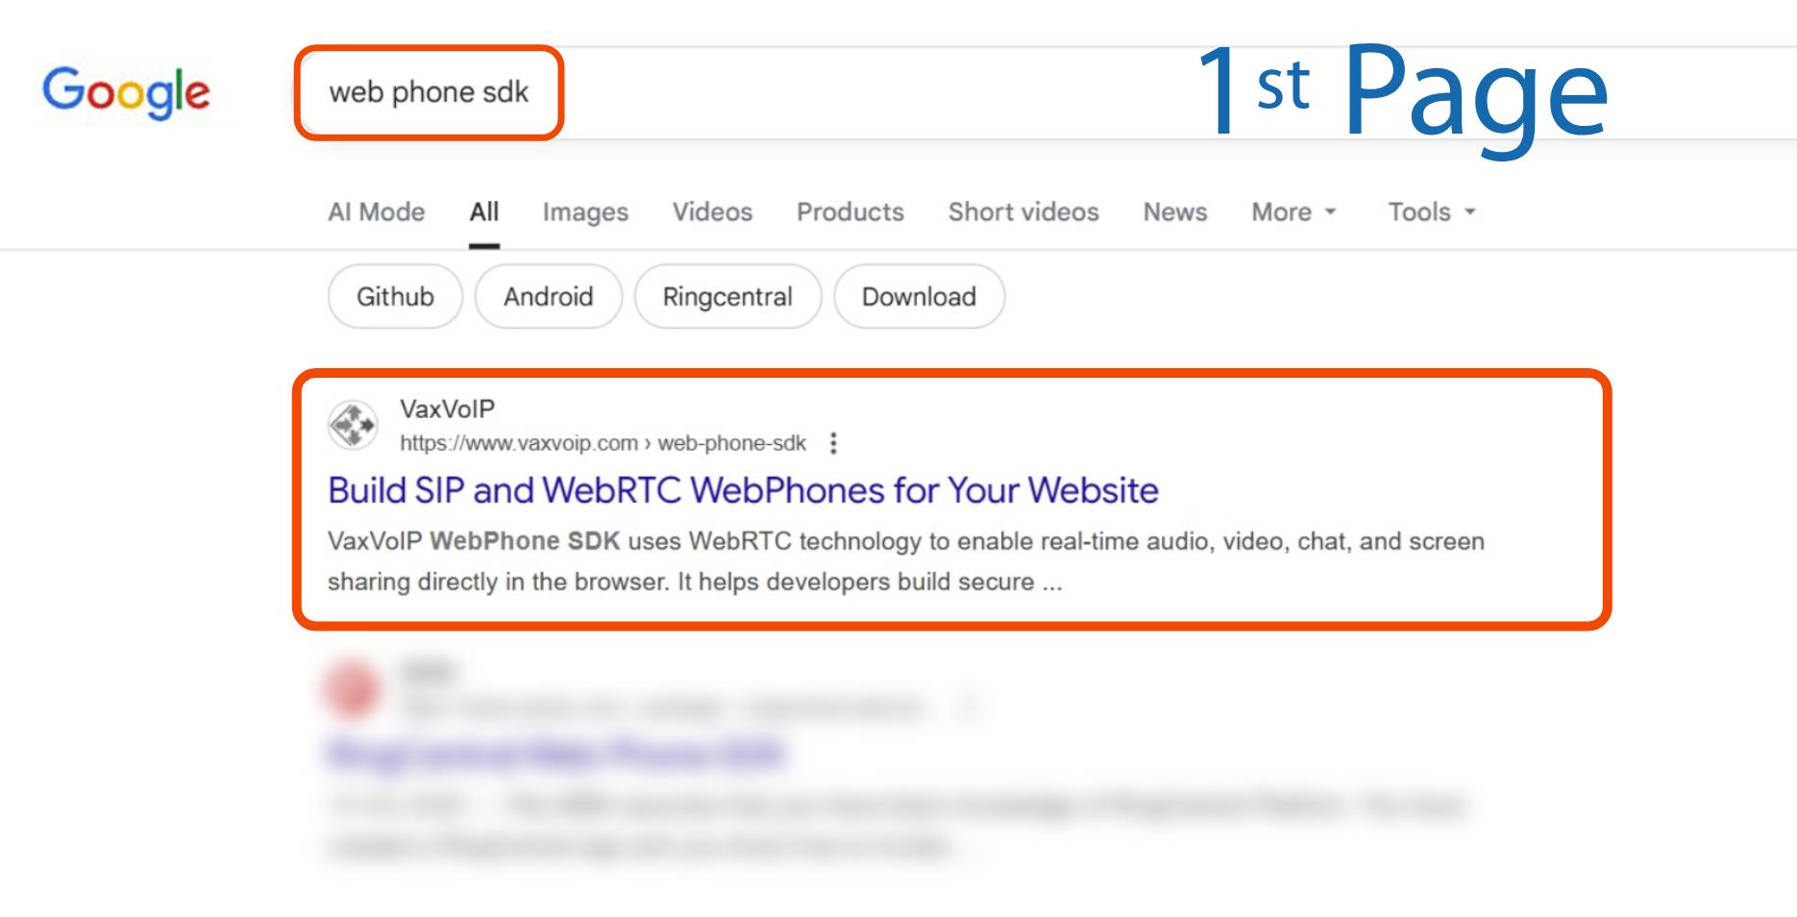The image size is (1797, 917).
Task: Select the Download suggestion chip
Action: click(919, 297)
